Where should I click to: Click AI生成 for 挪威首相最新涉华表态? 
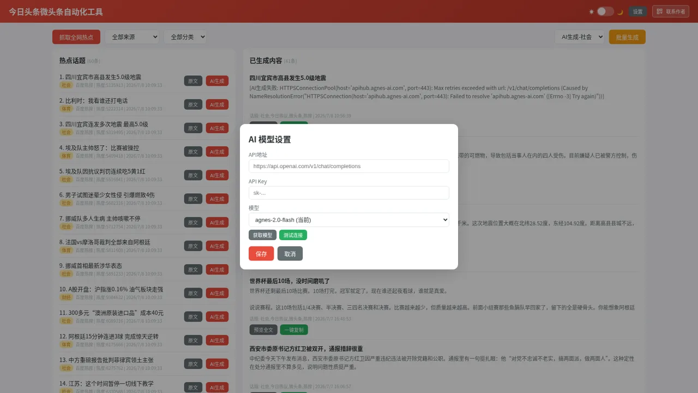click(x=217, y=270)
